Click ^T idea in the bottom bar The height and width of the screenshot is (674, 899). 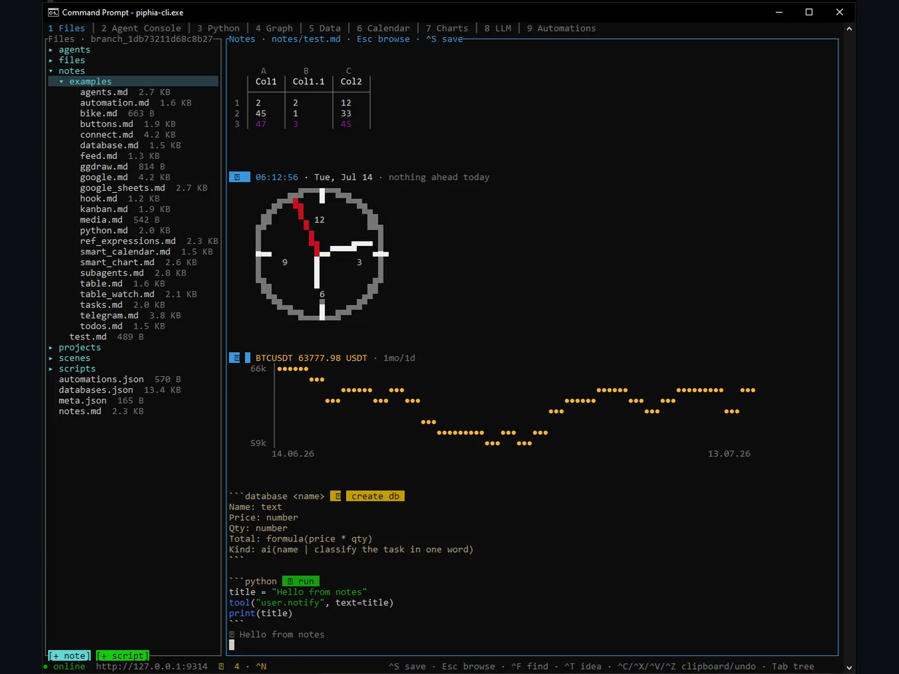click(583, 667)
